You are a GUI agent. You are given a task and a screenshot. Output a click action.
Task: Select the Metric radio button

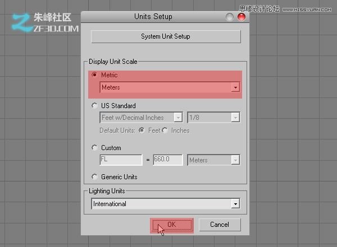(94, 75)
